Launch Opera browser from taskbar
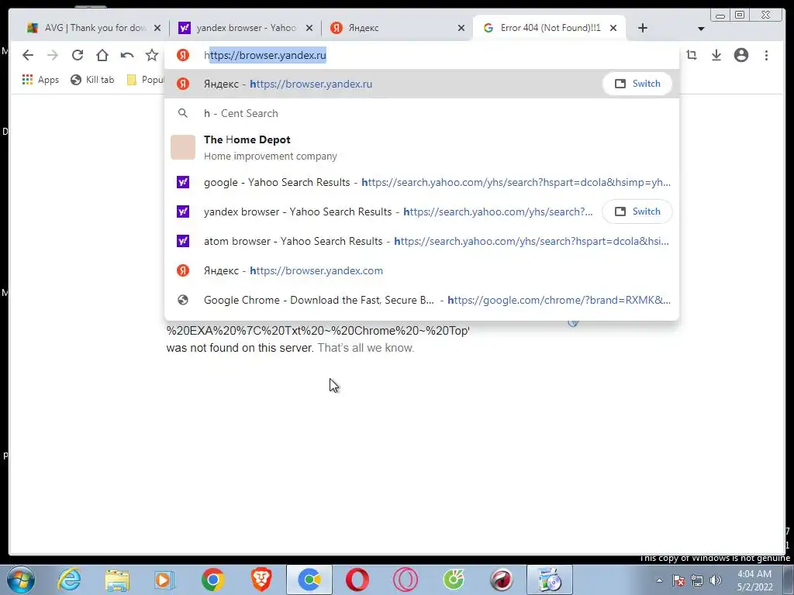794x595 pixels. 357,580
